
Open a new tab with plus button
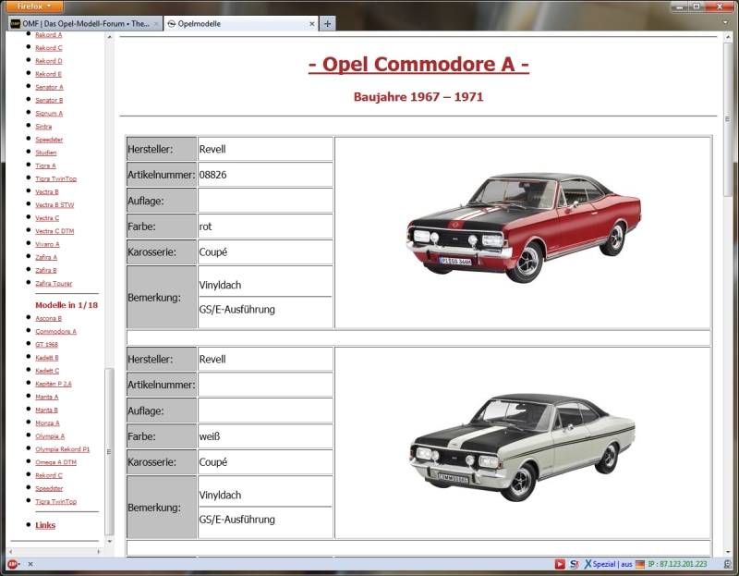328,23
